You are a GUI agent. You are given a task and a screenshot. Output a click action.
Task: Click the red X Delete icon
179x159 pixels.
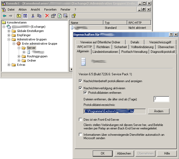click(x=47, y=16)
